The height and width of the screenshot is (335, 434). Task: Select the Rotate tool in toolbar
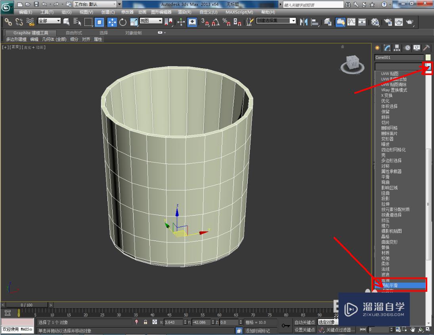coord(123,22)
